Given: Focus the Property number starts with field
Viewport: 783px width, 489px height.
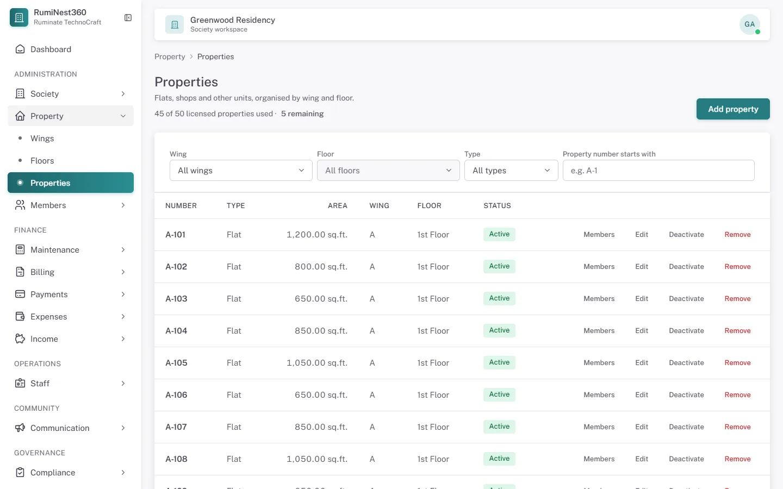Looking at the screenshot, I should click(658, 171).
